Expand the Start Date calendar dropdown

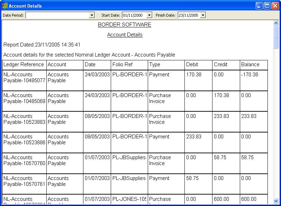click(149, 15)
